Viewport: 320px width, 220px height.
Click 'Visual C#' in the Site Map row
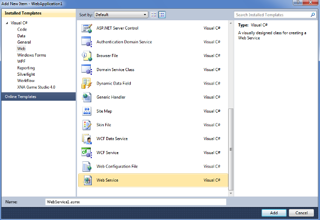tap(212, 111)
